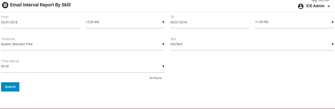Click the (In Hours) hint text

click(155, 78)
